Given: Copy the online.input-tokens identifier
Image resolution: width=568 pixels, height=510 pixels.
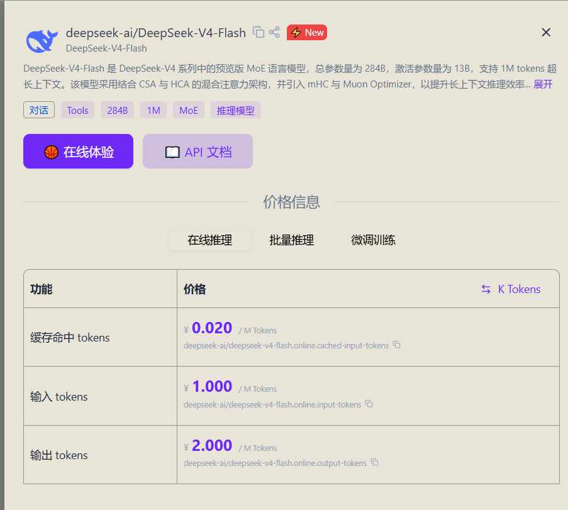Looking at the screenshot, I should [369, 404].
